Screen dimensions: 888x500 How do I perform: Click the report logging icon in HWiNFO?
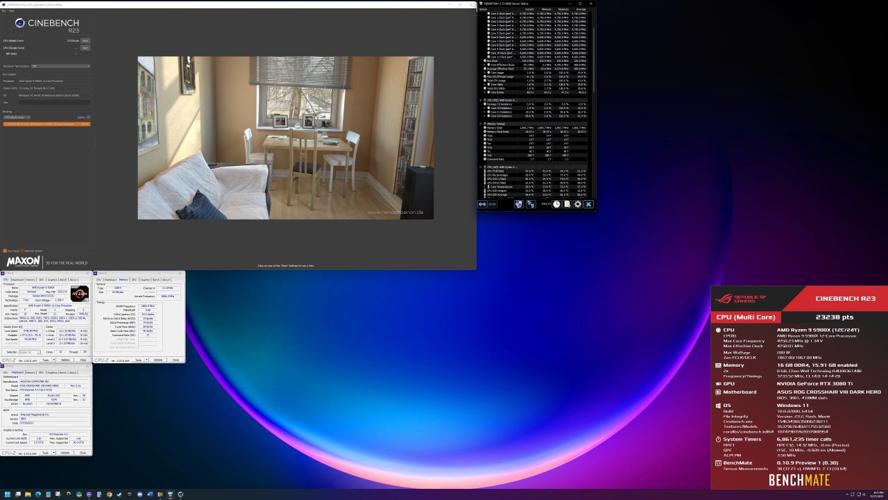pos(567,204)
